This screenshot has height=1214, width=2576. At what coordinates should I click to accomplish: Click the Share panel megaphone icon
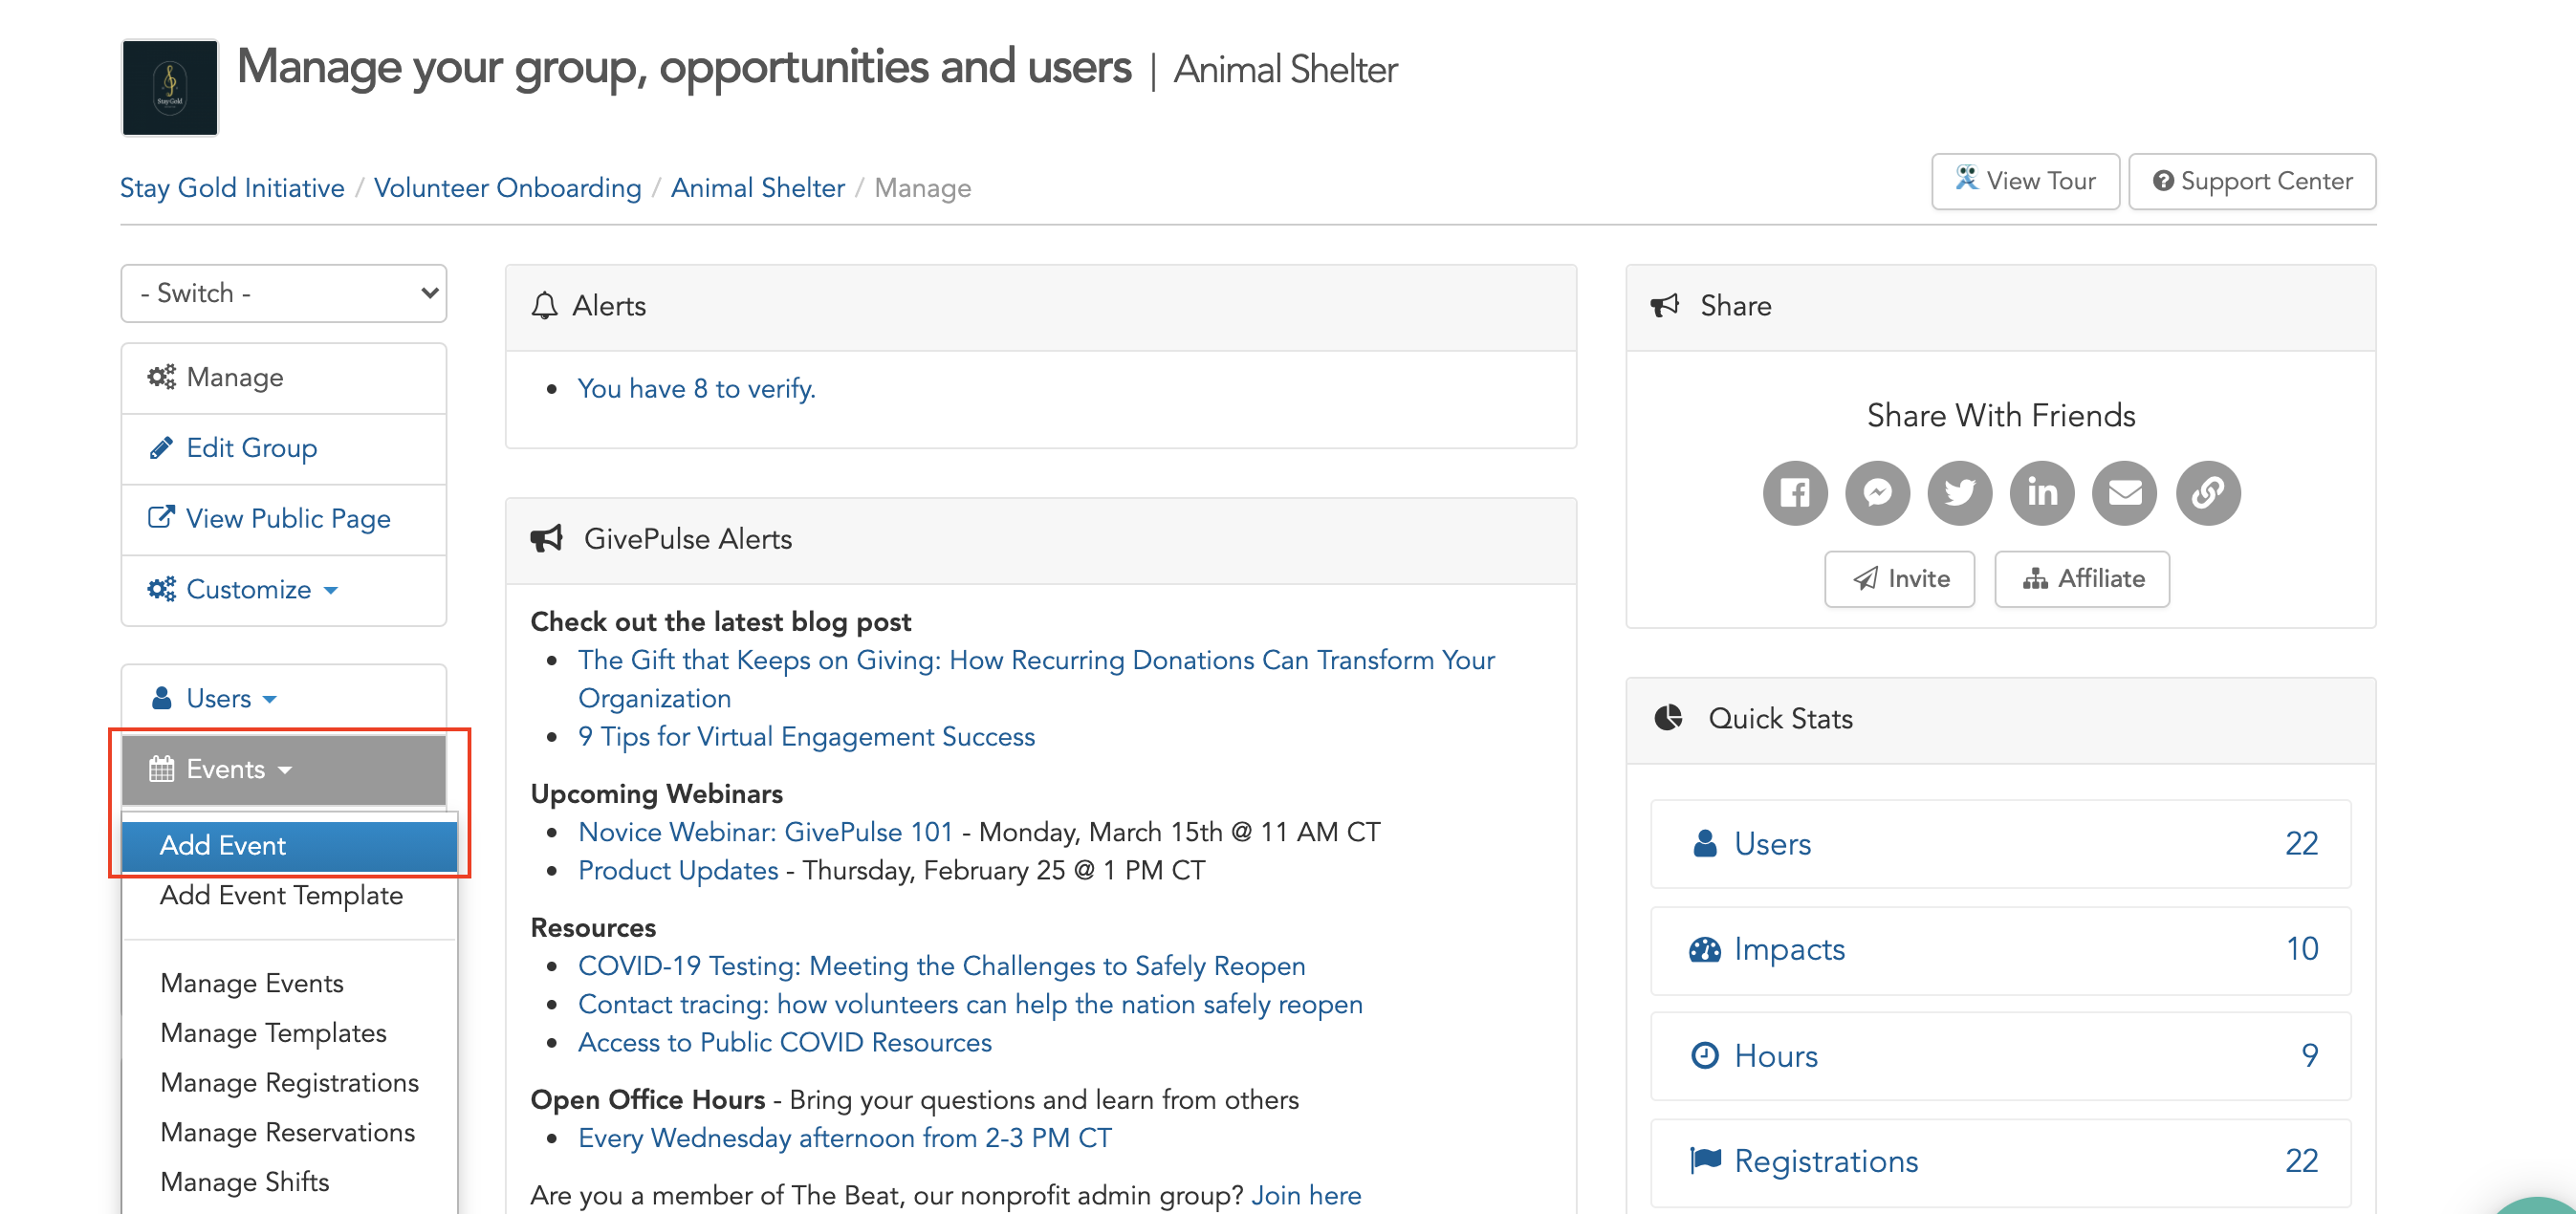pos(1664,305)
